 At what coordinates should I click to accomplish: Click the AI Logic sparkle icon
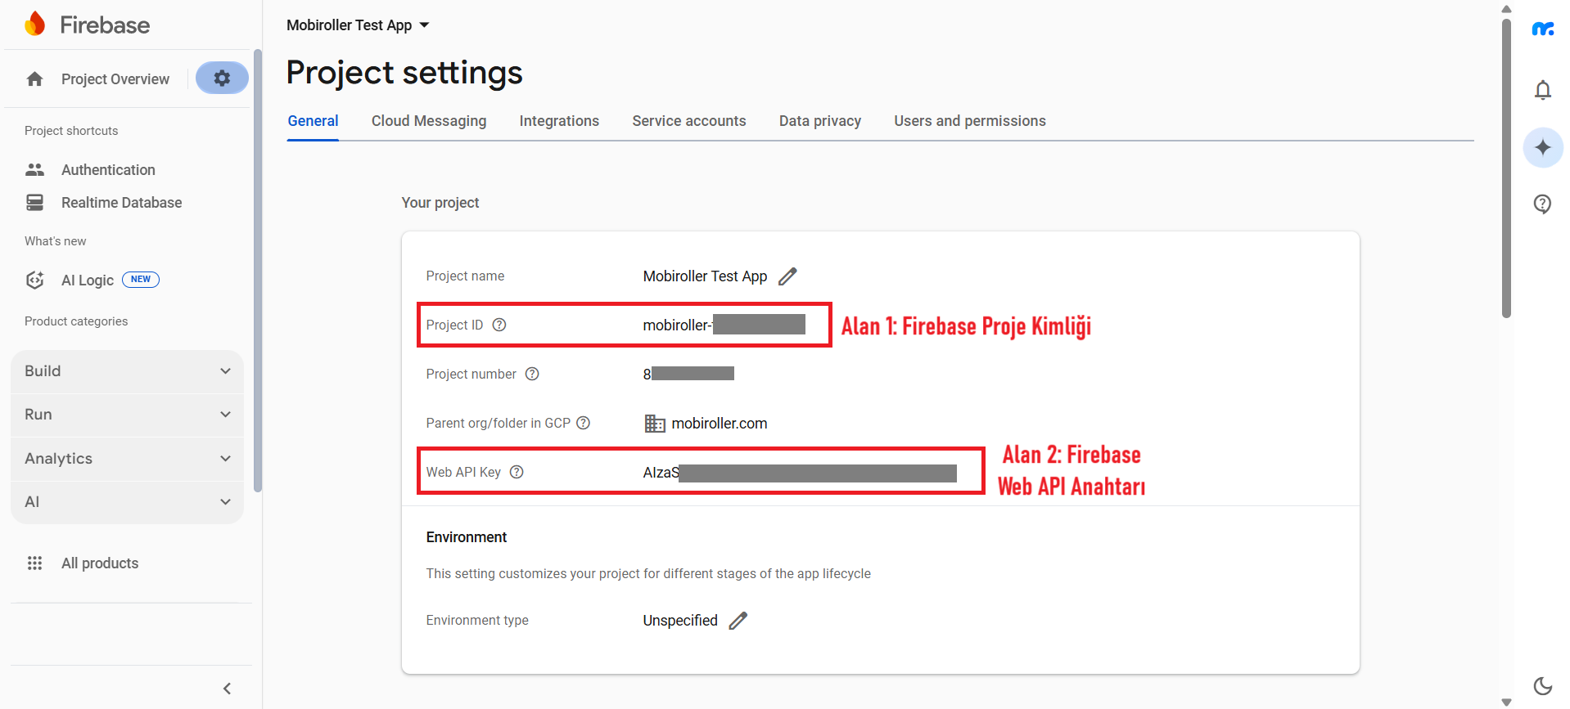[x=34, y=280]
